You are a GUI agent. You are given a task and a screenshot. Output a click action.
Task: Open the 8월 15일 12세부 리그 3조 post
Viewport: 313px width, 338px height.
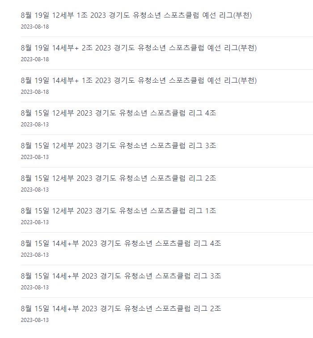[x=118, y=146]
